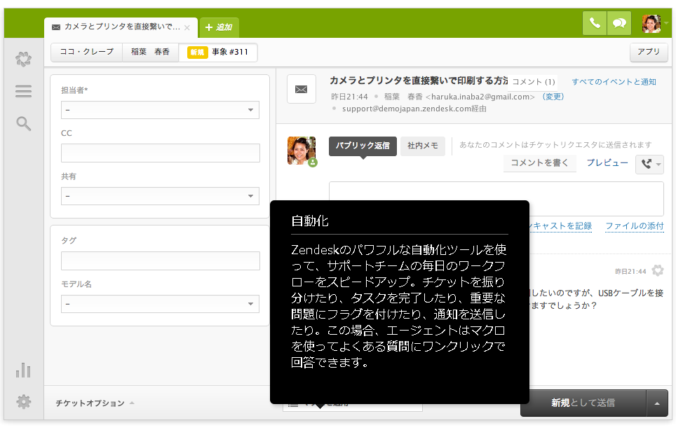Close the カメラとプリンタを直接繋いで ticket tab

pyautogui.click(x=187, y=27)
